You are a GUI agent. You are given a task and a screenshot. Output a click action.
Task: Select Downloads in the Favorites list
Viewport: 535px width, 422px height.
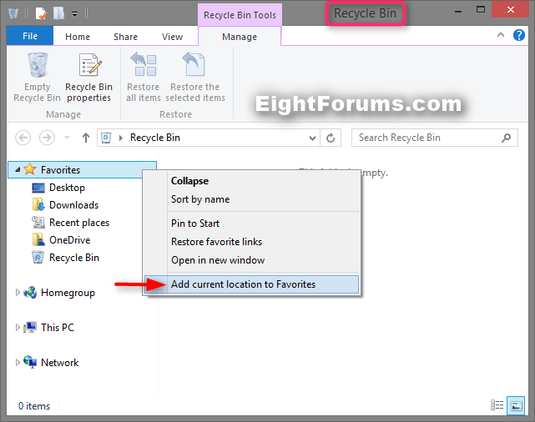73,205
